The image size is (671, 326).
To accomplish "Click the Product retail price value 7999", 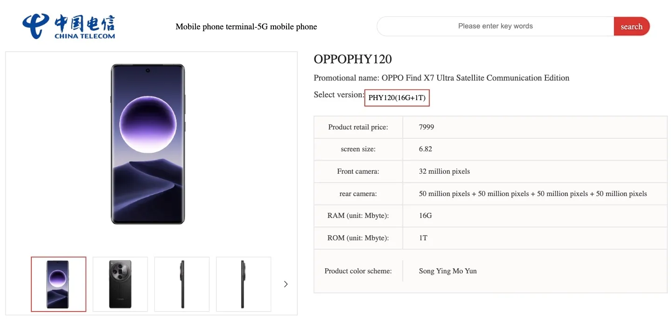I will pyautogui.click(x=426, y=127).
